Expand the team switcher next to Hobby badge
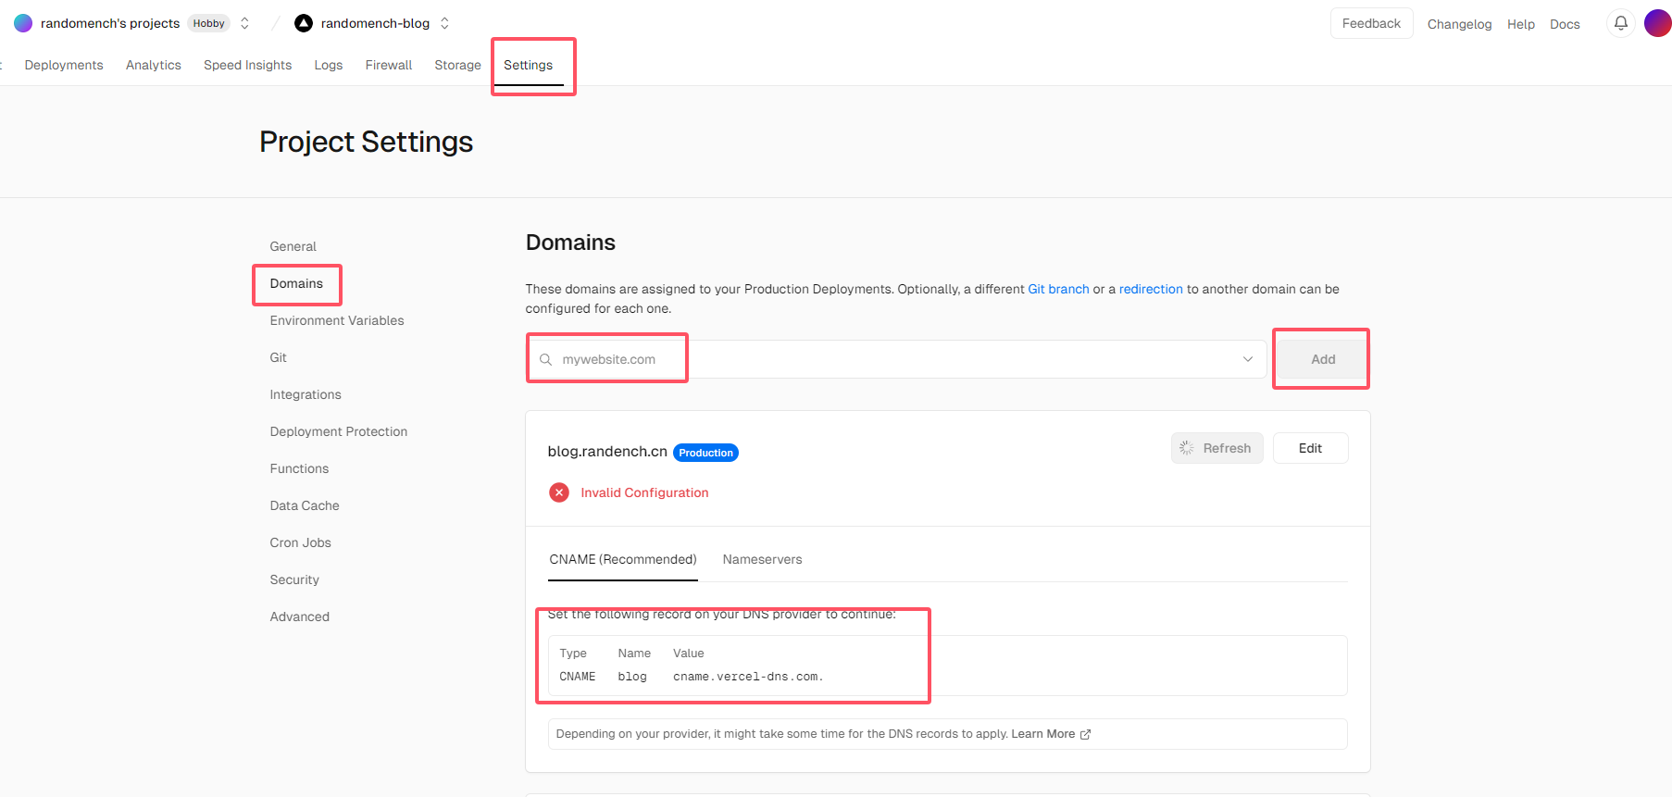This screenshot has height=797, width=1672. point(244,23)
